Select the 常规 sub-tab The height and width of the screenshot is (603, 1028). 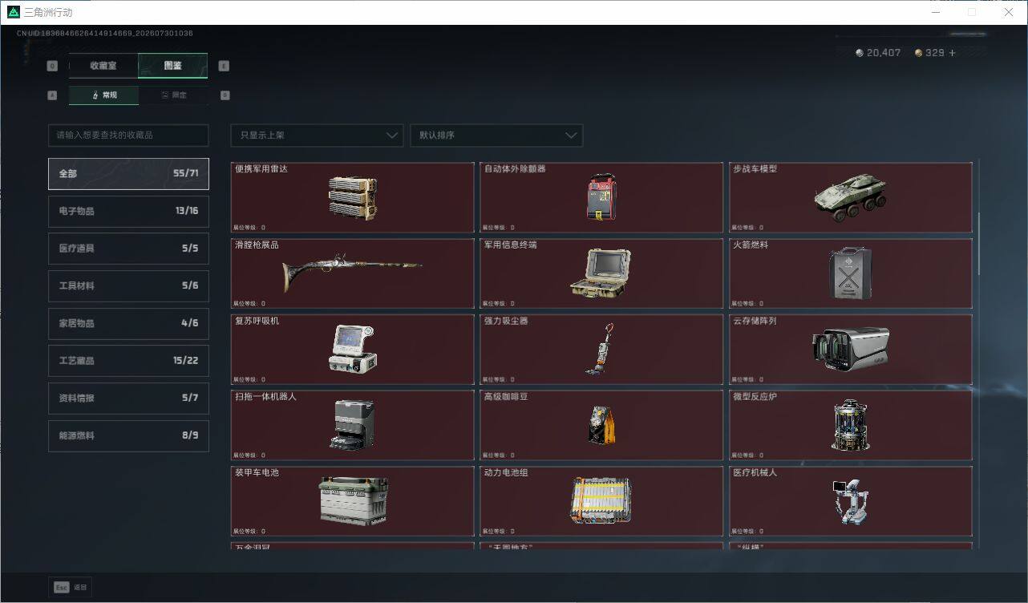pyautogui.click(x=103, y=95)
